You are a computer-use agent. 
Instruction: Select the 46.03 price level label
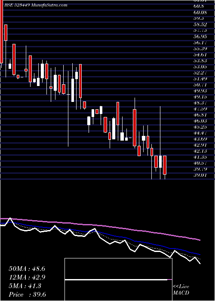pyautogui.click(x=200, y=121)
